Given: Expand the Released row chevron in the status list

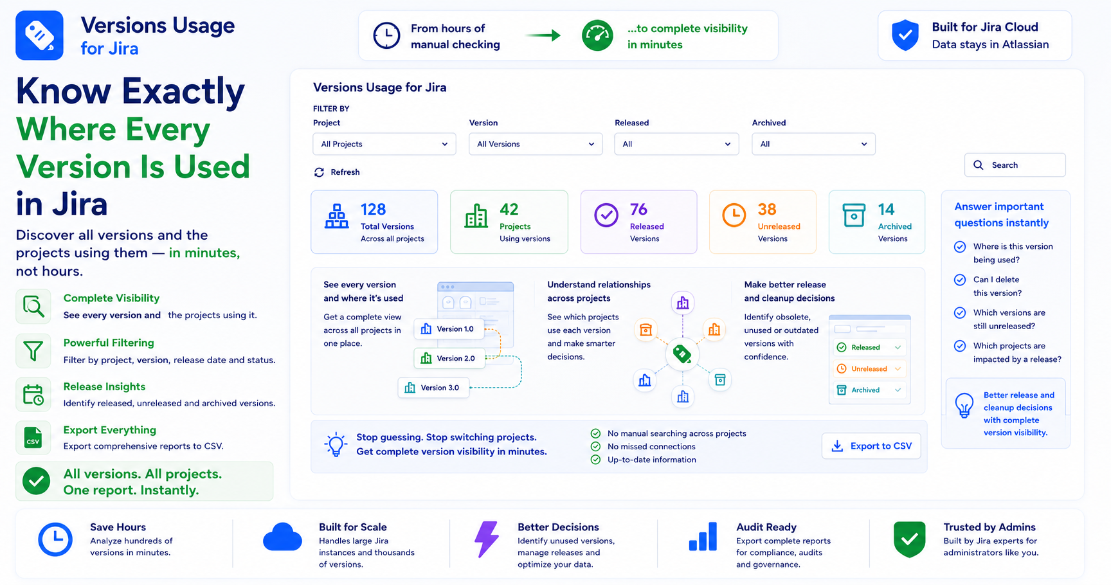Looking at the screenshot, I should coord(898,348).
